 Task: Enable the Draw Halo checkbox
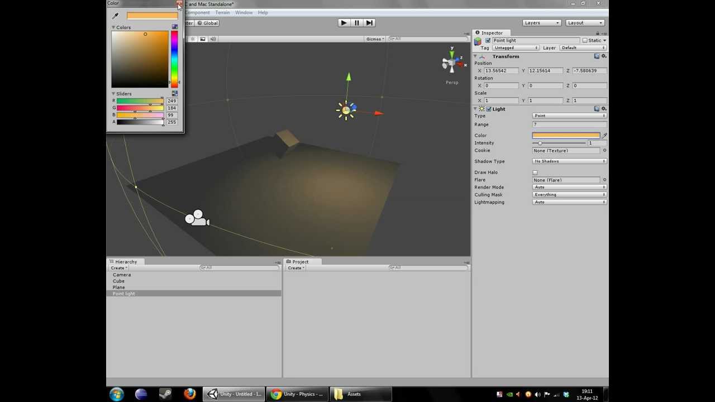(x=535, y=173)
